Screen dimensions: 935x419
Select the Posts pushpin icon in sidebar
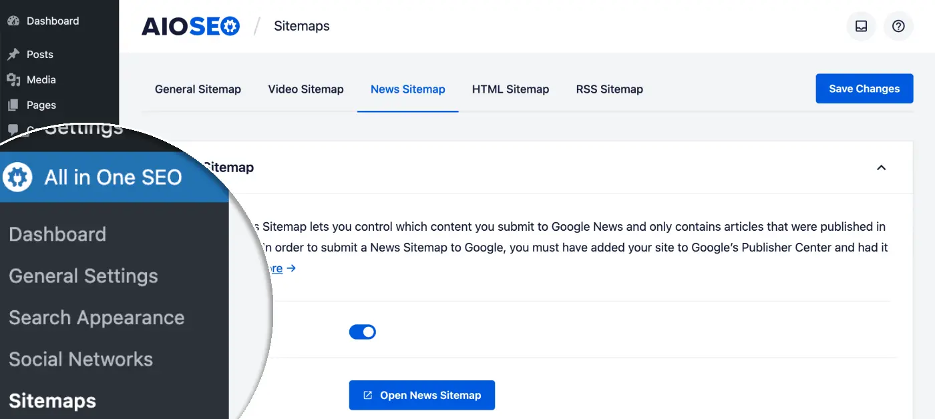(15, 54)
